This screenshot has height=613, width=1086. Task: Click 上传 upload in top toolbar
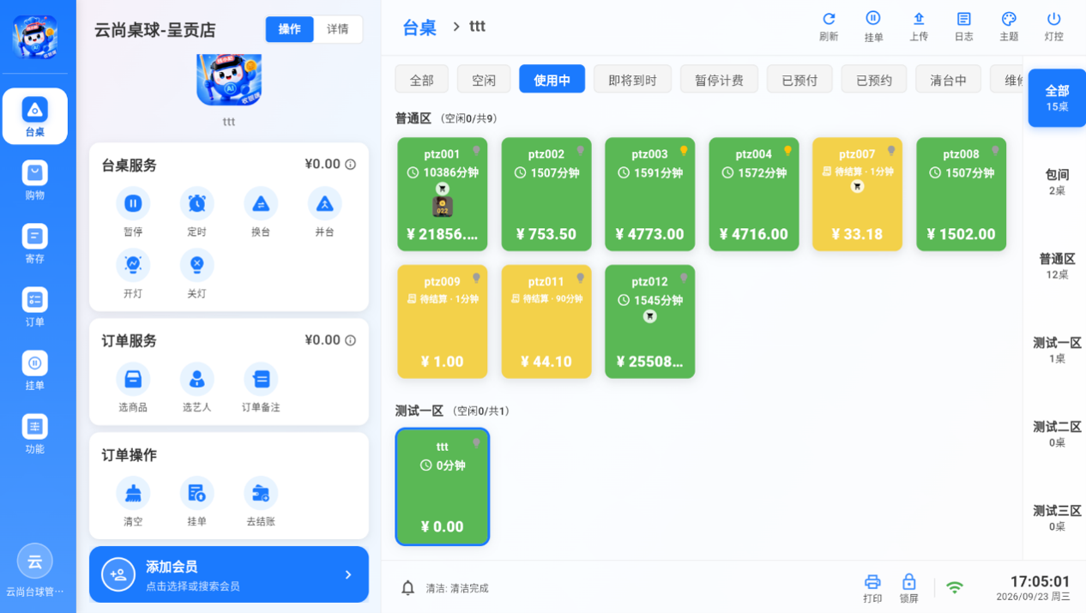(919, 27)
